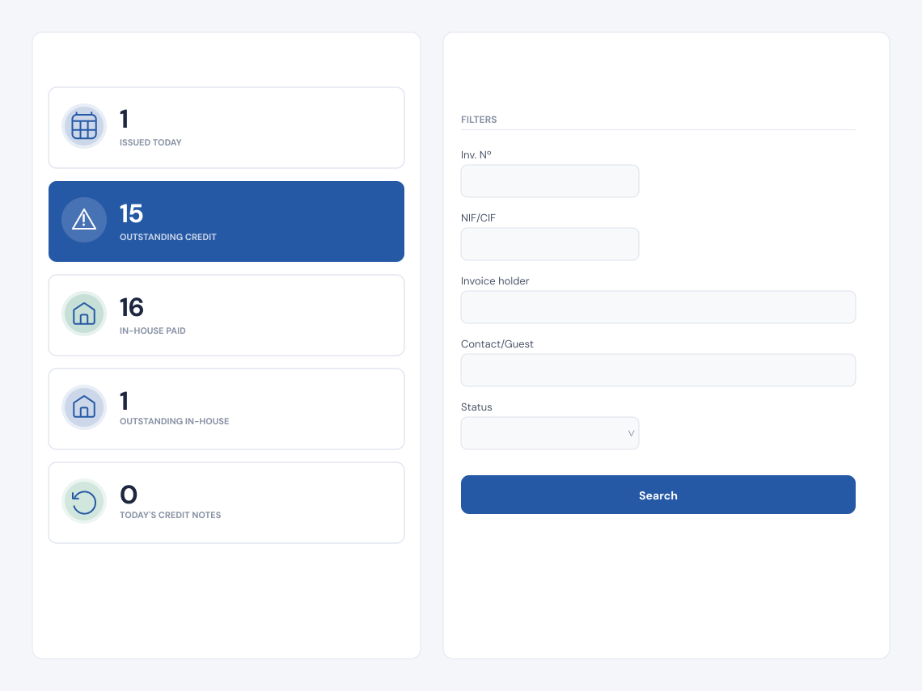Click the number 15 on Outstanding Credit

pyautogui.click(x=131, y=213)
